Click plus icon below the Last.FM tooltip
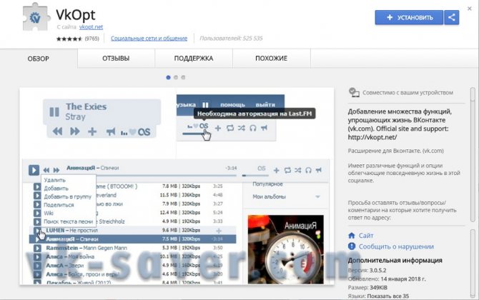The width and height of the screenshot is (479, 300). [218, 128]
